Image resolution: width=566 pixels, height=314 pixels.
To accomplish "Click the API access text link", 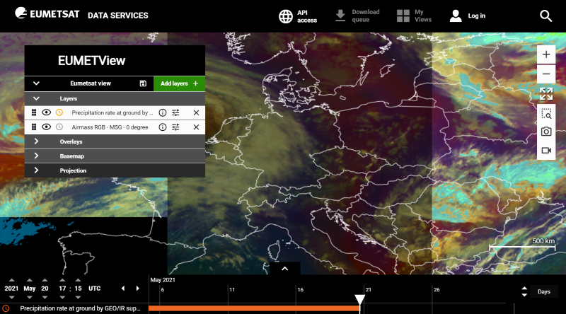I will (307, 16).
